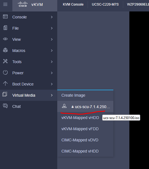Select vKVM-Mapped vHDD entry
This screenshot has width=149, height=169.
(x=80, y=118)
